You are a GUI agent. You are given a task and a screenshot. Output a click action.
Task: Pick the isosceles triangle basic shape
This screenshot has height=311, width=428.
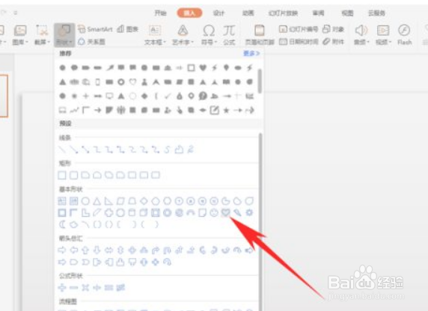[x=97, y=201]
